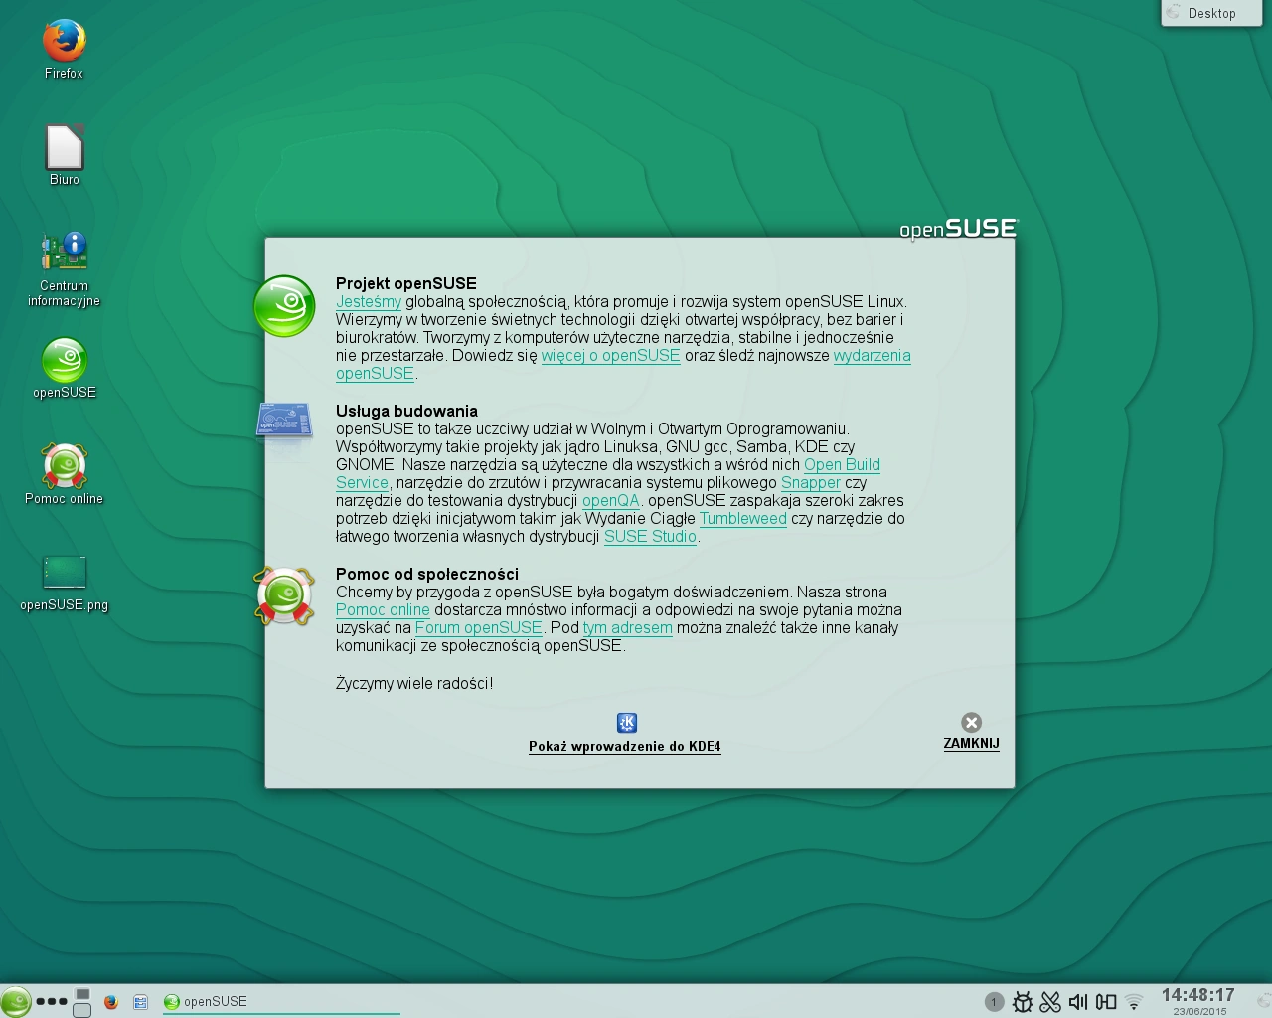Viewport: 1272px width, 1018px height.
Task: Open the Forum openSUSE link
Action: [479, 627]
